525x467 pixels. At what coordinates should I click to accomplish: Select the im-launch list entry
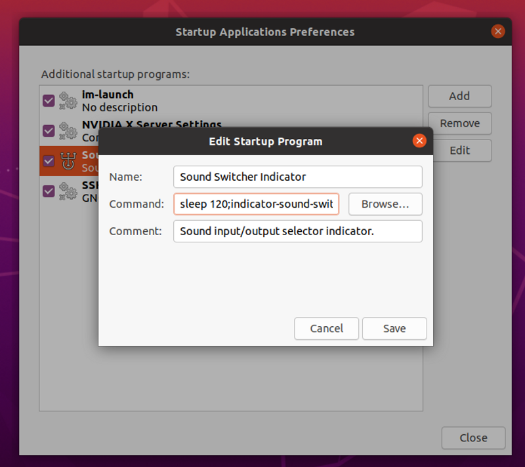[x=231, y=101]
